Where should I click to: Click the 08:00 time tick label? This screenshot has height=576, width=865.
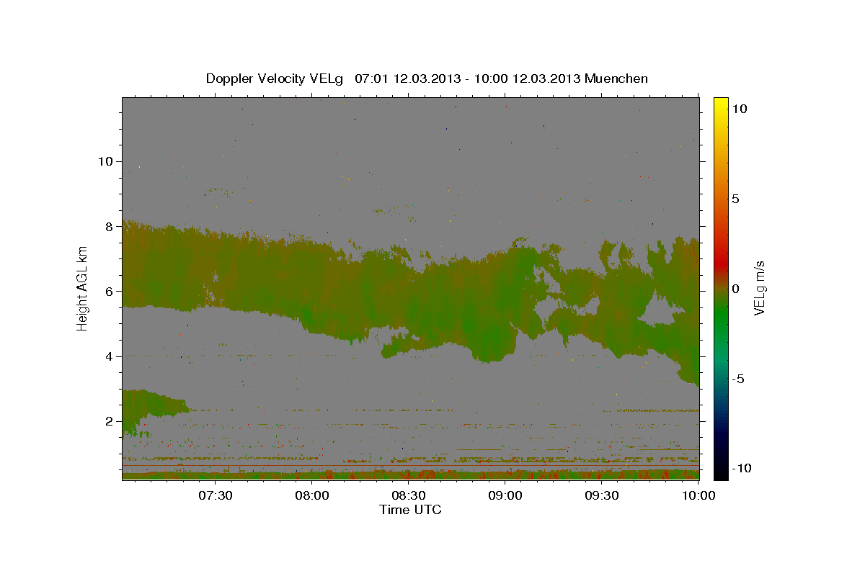(312, 495)
